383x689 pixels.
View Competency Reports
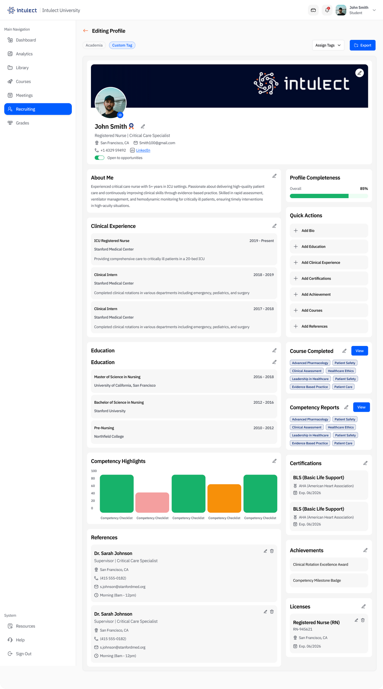pos(362,407)
